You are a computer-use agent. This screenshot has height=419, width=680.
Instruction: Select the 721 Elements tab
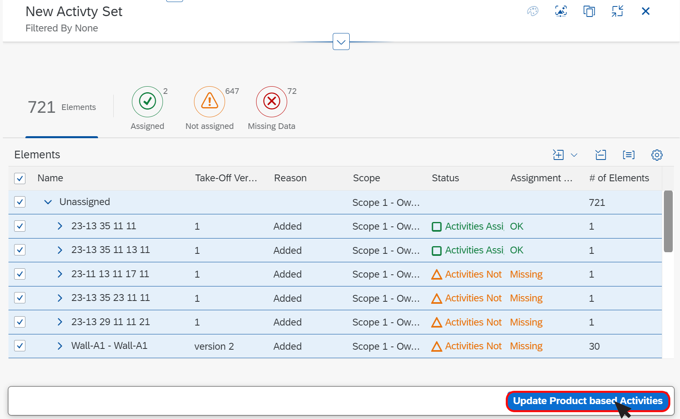(x=62, y=107)
